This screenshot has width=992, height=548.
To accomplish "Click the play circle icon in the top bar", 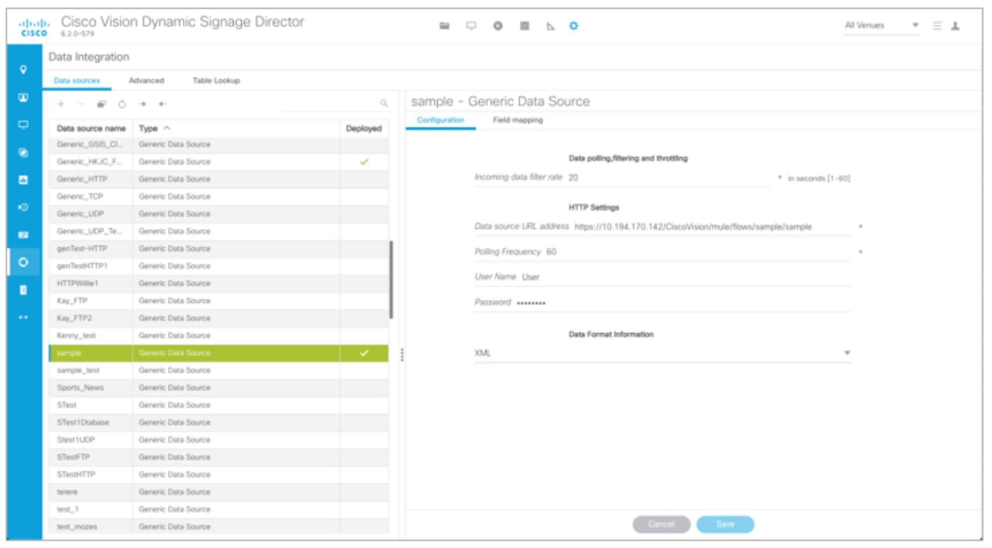I will 498,26.
